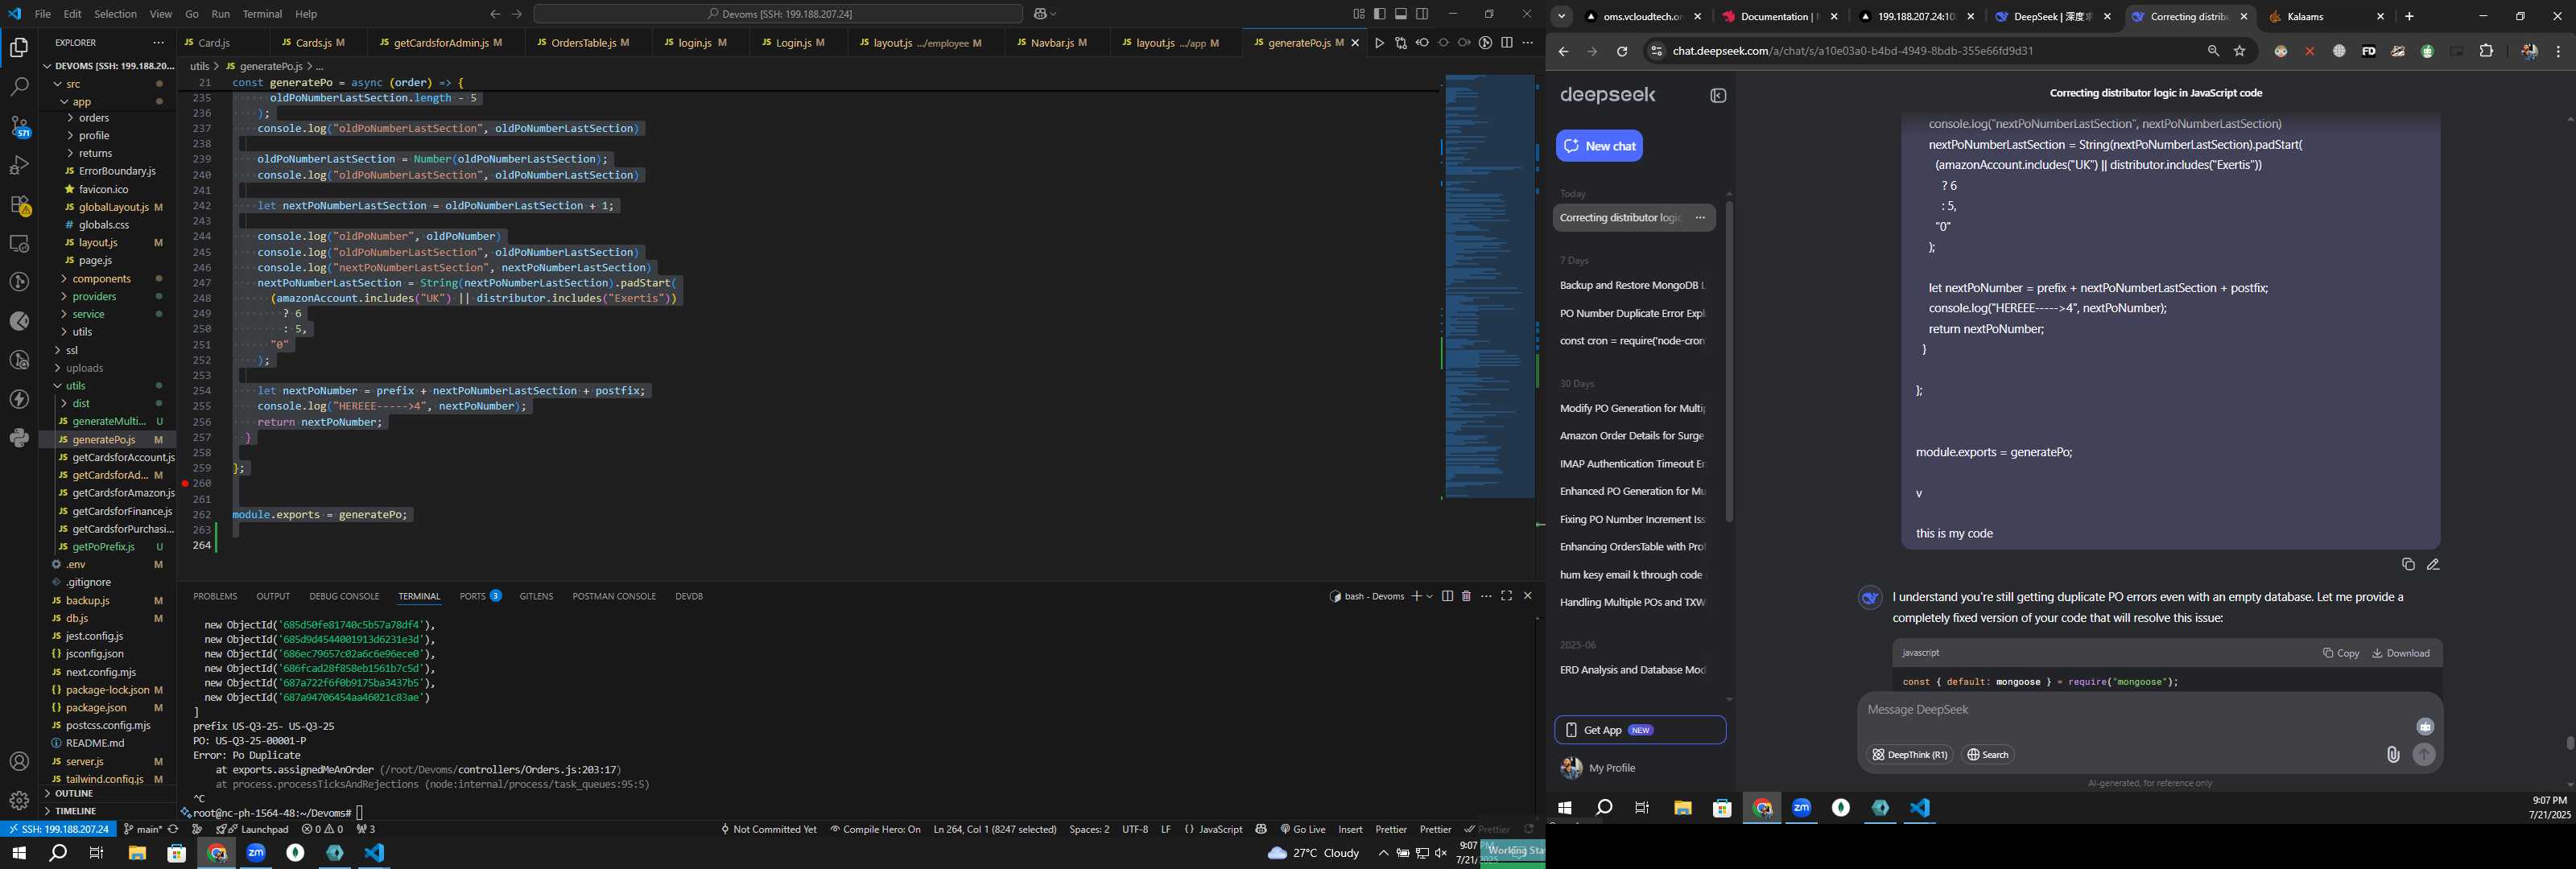Toggle Panel layout icon in title bar

coord(1401,14)
